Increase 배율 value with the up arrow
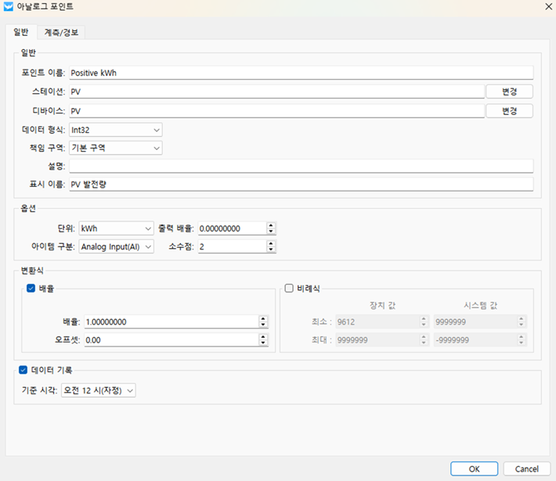 pyautogui.click(x=262, y=318)
